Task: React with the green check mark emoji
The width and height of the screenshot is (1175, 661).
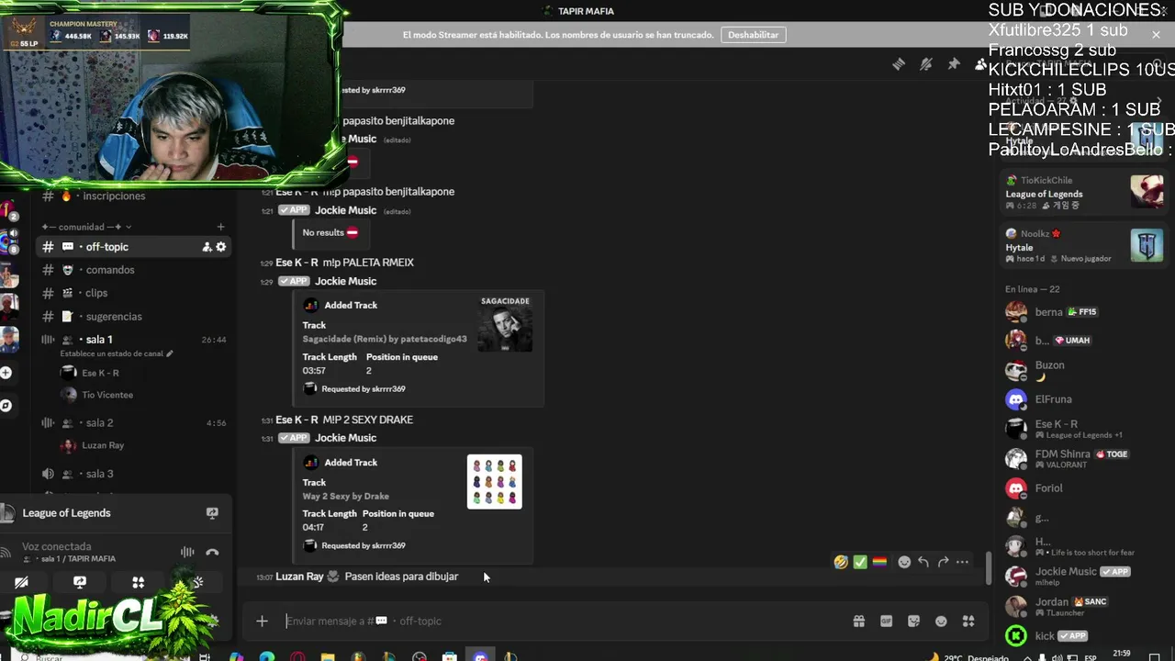Action: tap(860, 562)
